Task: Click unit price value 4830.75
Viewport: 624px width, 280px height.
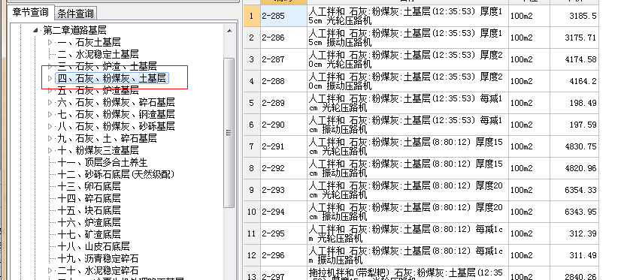Action: click(580, 146)
